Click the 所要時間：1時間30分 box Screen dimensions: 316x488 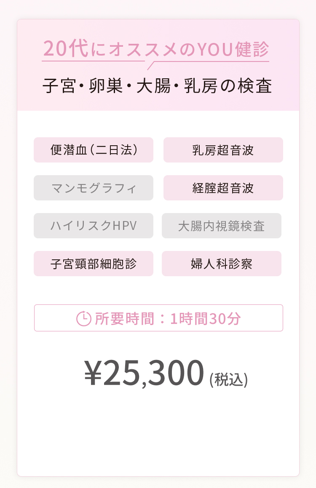pyautogui.click(x=158, y=318)
